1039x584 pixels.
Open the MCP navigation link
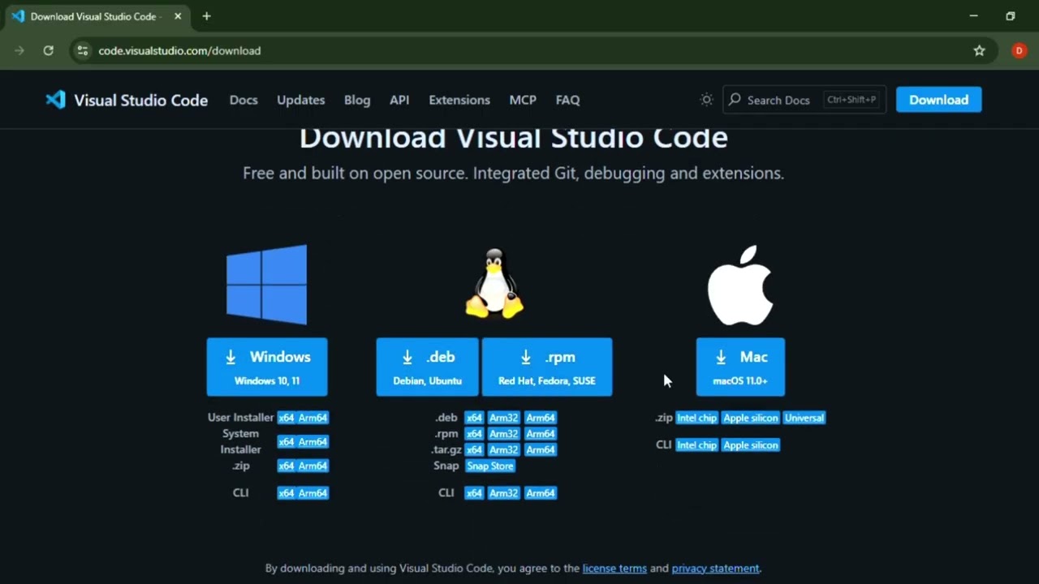[523, 100]
